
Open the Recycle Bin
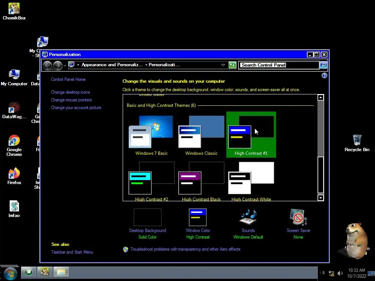pyautogui.click(x=357, y=143)
